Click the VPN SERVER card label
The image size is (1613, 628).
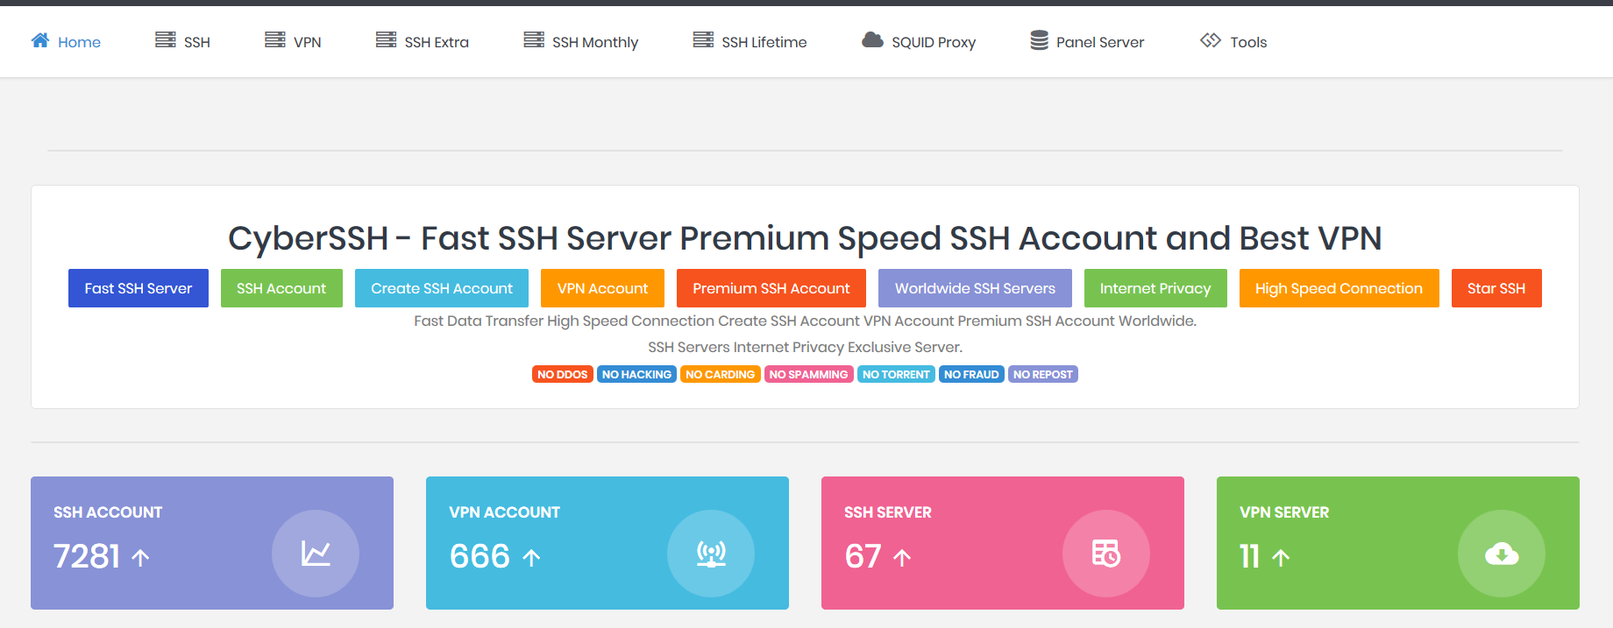(x=1284, y=512)
